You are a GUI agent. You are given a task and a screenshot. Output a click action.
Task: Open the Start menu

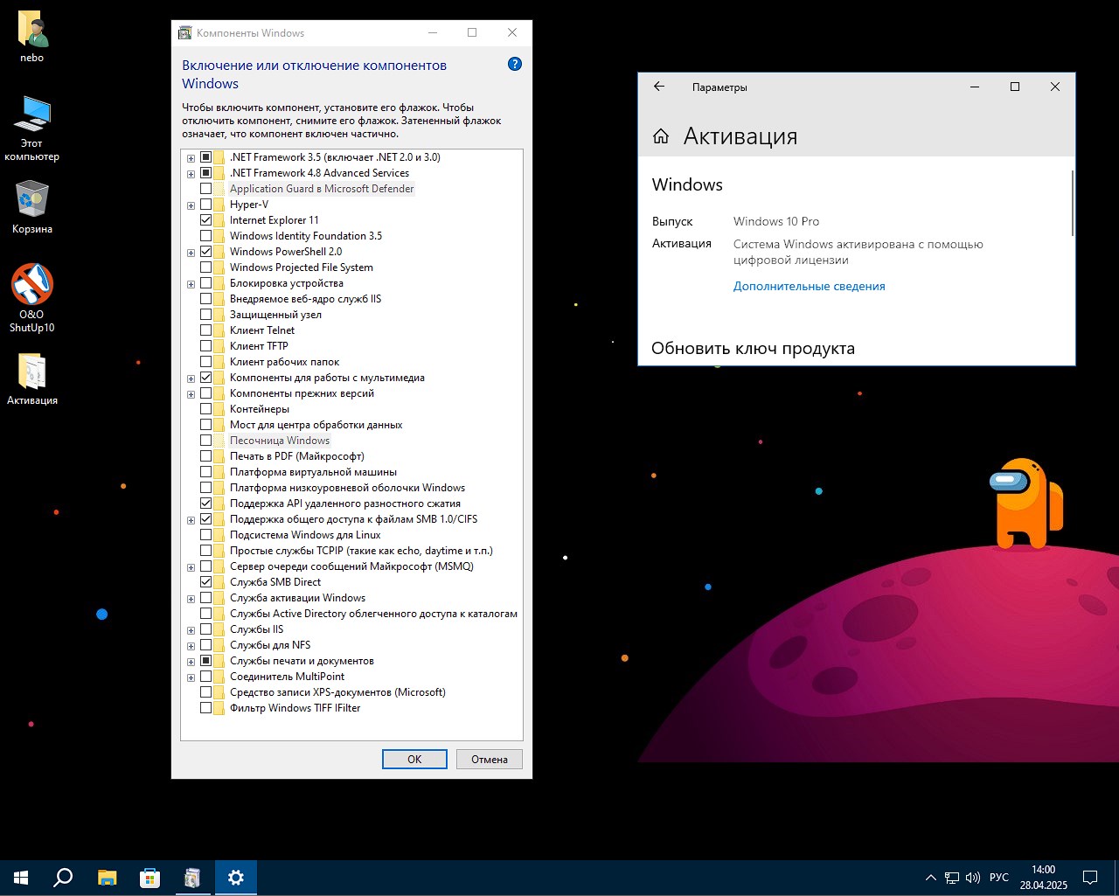tap(19, 877)
